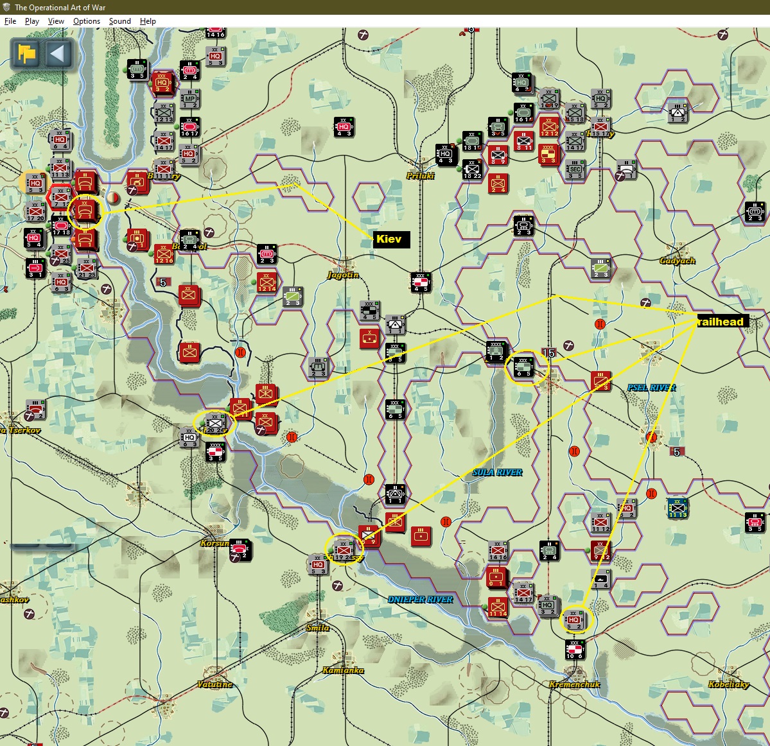The height and width of the screenshot is (746, 770).
Task: Select the circled infantry counter 19 24
Action: pyautogui.click(x=344, y=551)
